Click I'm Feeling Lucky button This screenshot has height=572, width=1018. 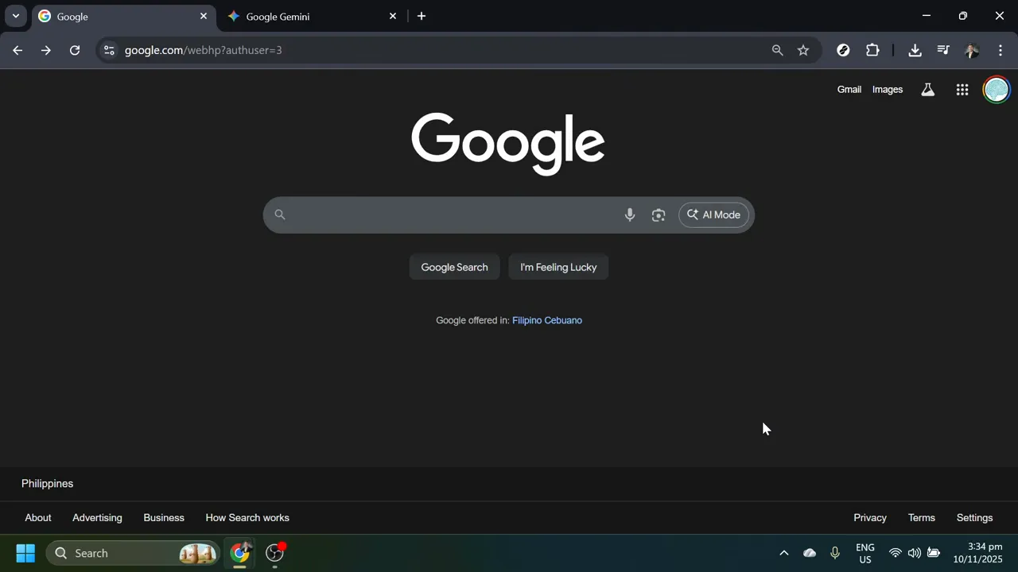[558, 267]
